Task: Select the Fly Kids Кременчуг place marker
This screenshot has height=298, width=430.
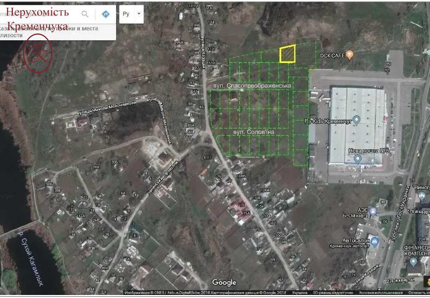Action: (356, 119)
